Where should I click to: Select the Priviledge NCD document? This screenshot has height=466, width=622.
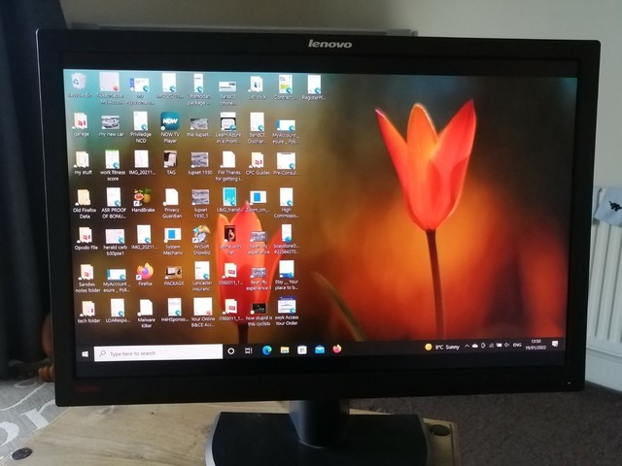coord(141,127)
